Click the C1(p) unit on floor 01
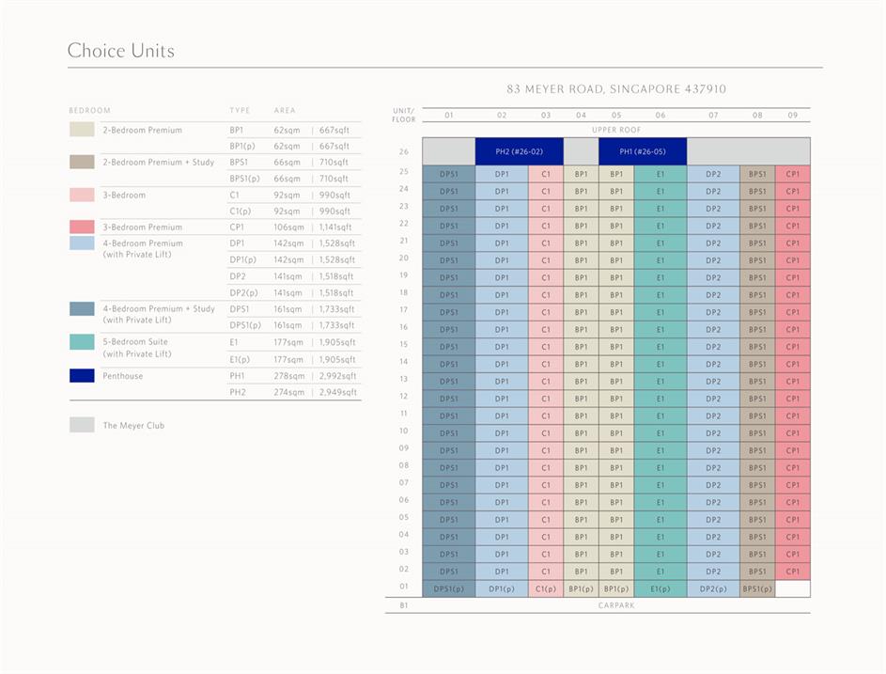886x674 pixels. [x=545, y=589]
